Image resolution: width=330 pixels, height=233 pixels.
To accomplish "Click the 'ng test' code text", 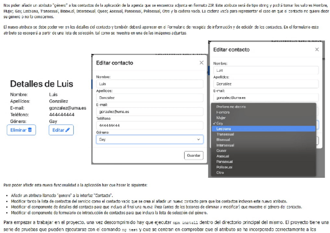I will click(130, 230).
